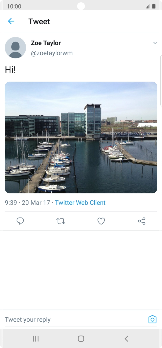
Task: Open the reply speech bubble icon
Action: coord(20,221)
